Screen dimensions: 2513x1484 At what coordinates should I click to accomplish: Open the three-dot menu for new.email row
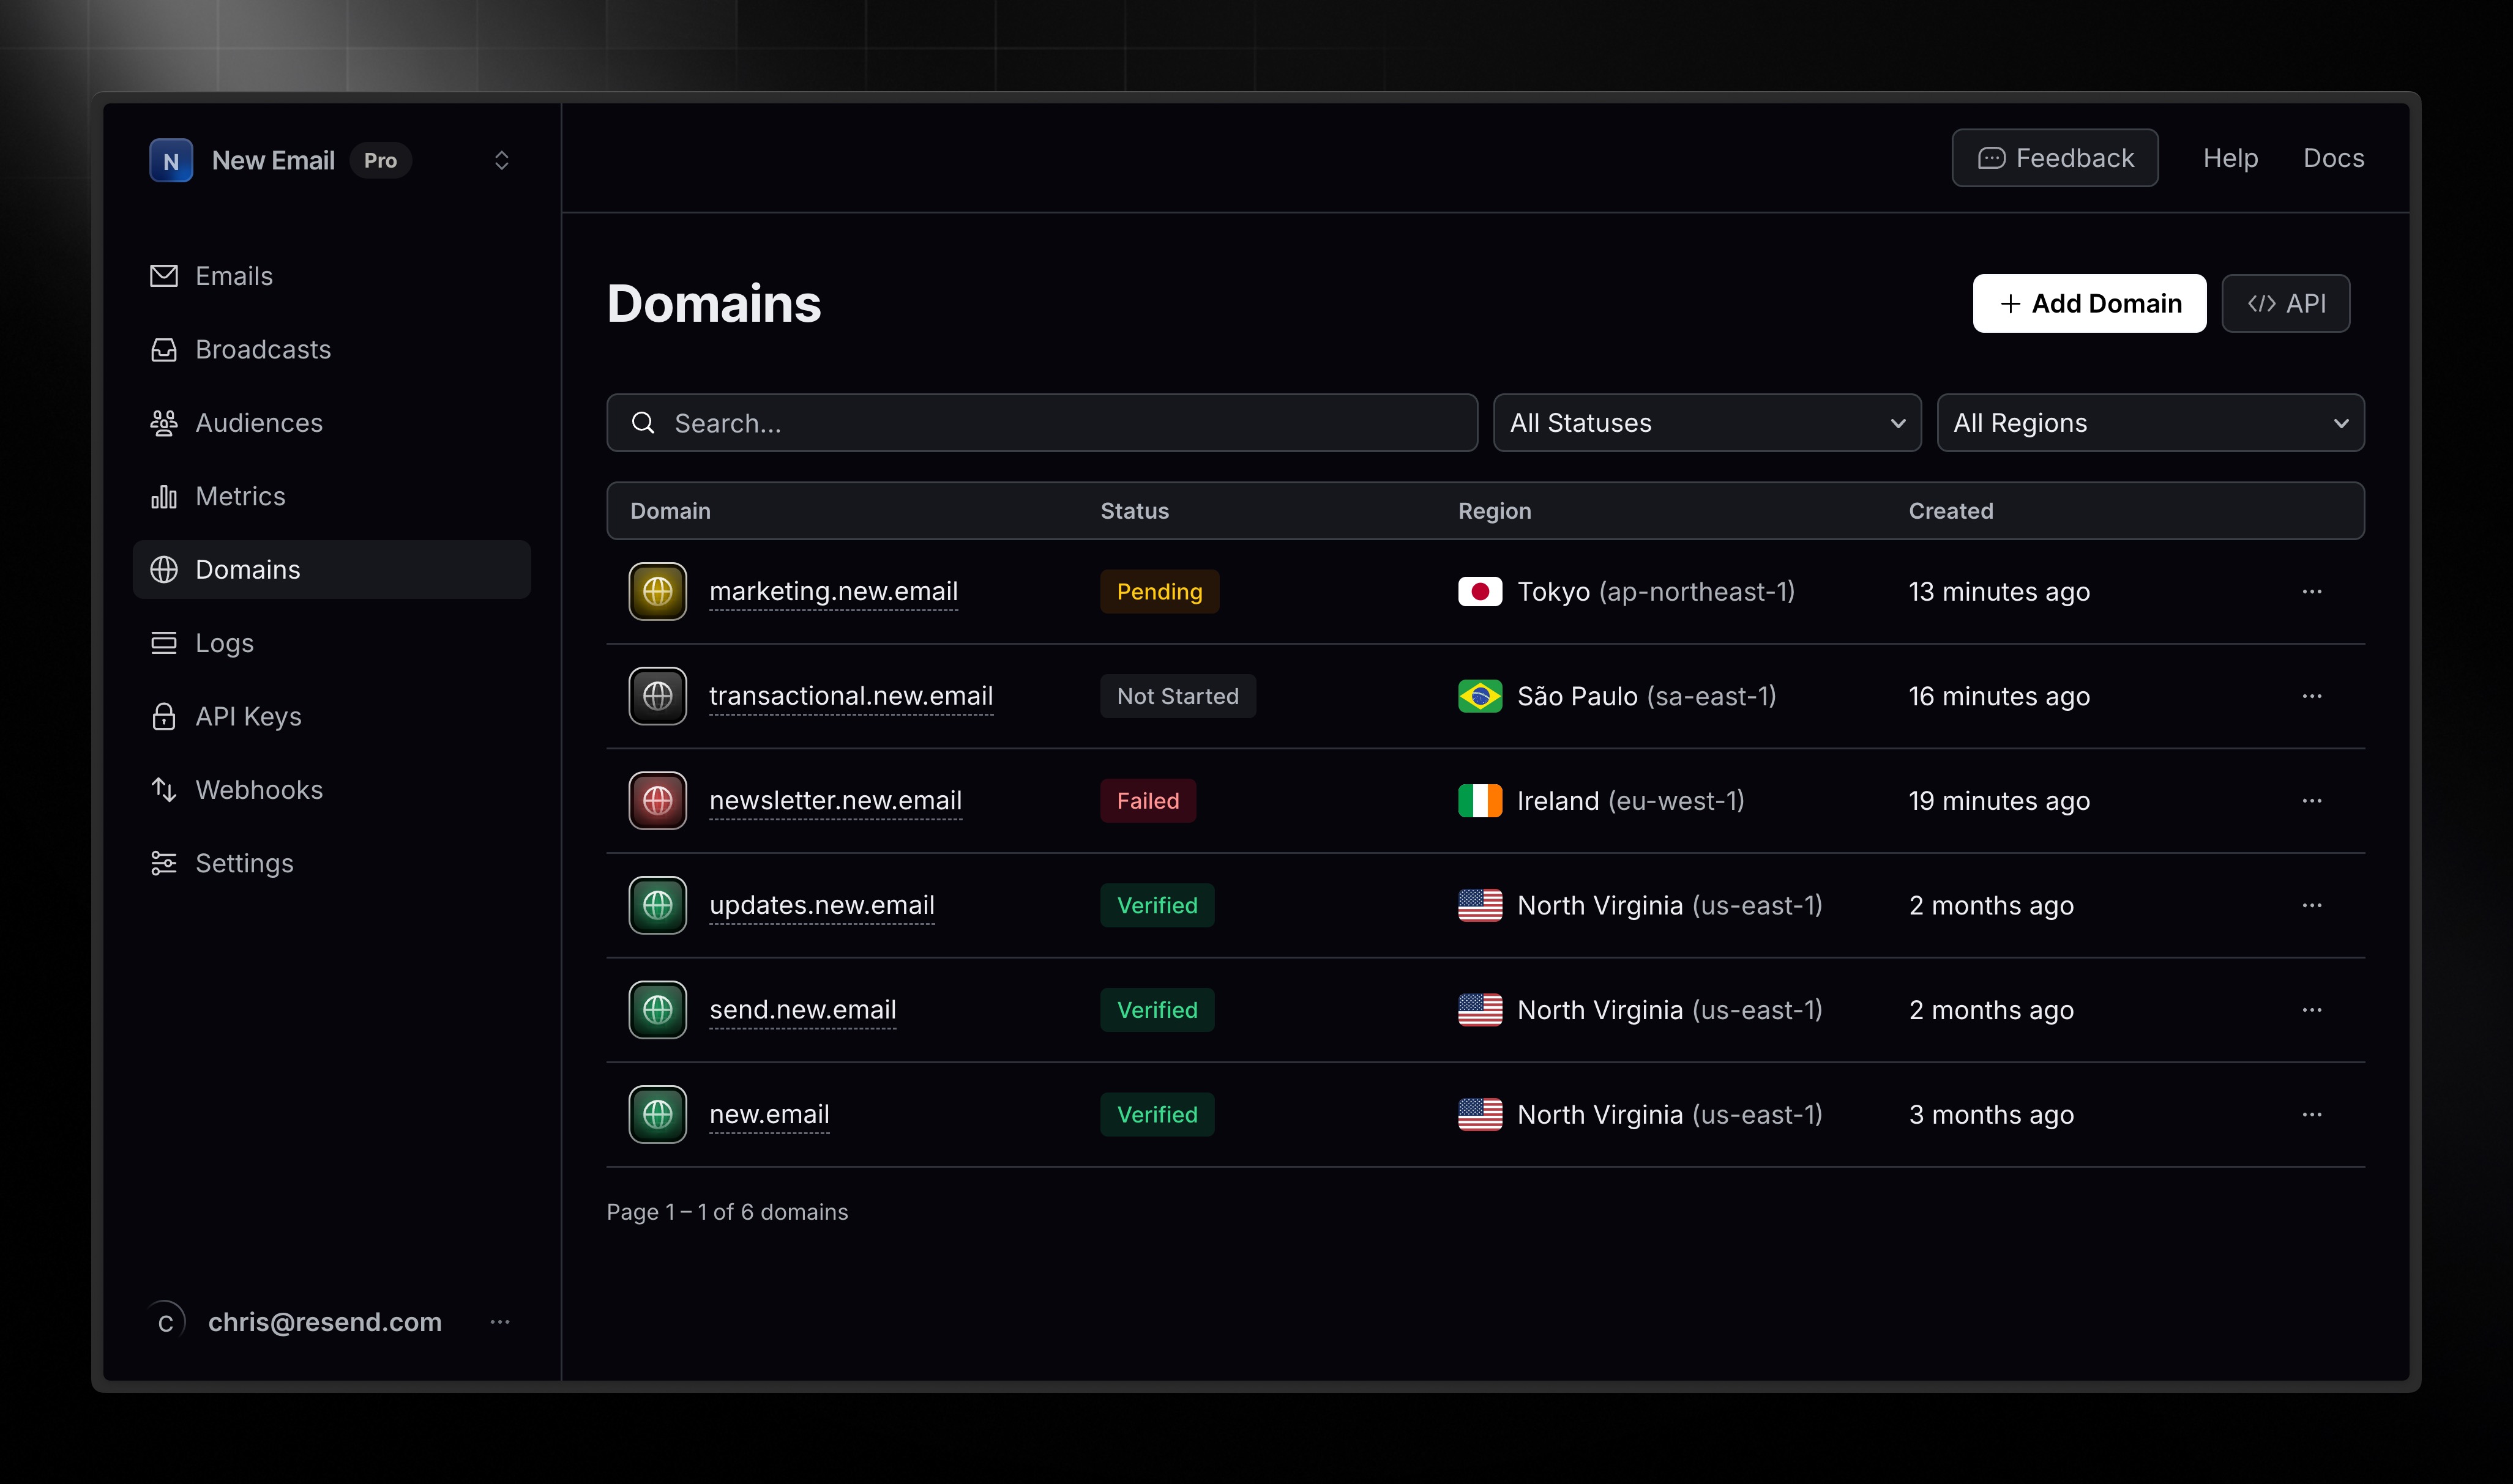coord(2311,1114)
